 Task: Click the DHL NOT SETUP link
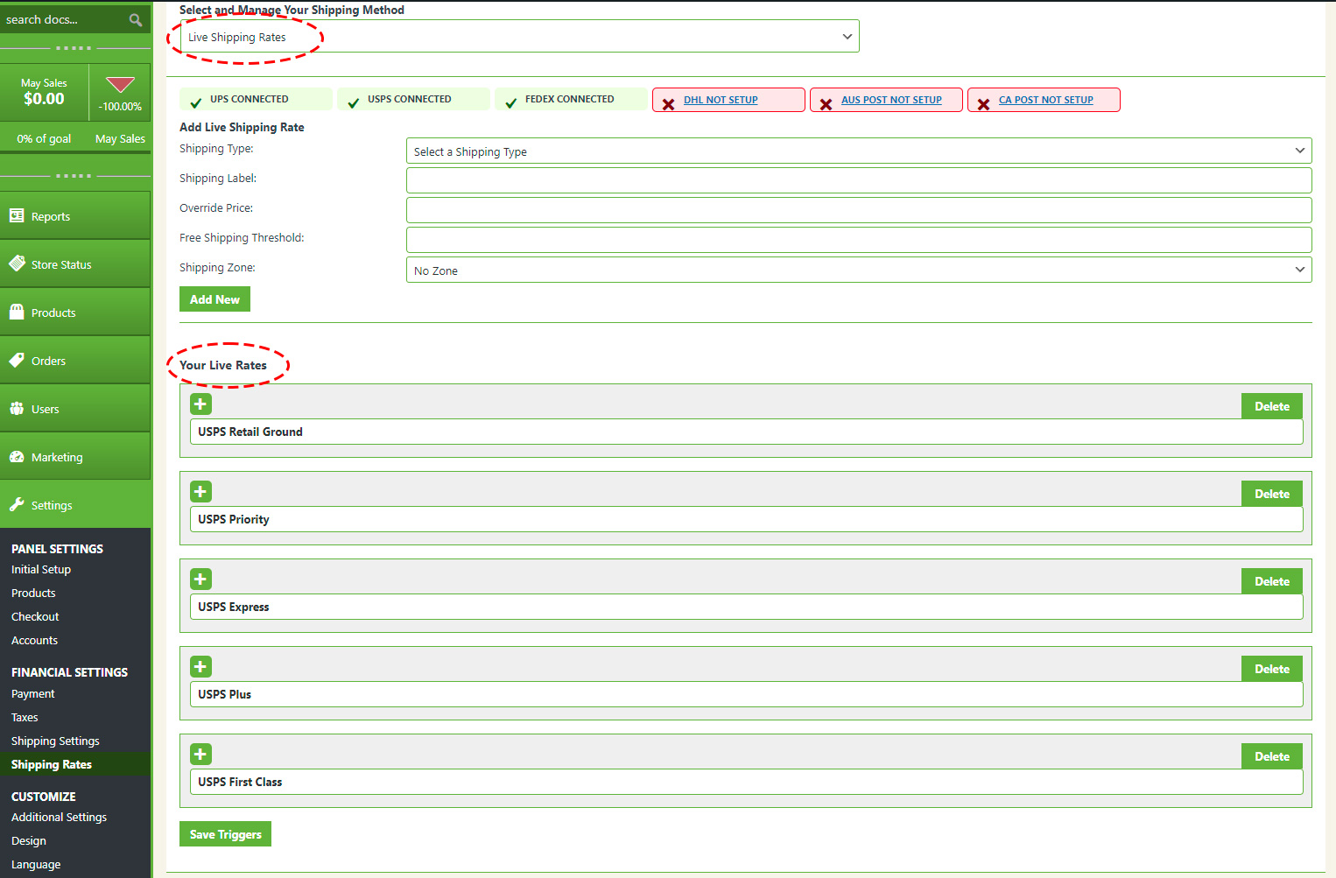click(721, 100)
